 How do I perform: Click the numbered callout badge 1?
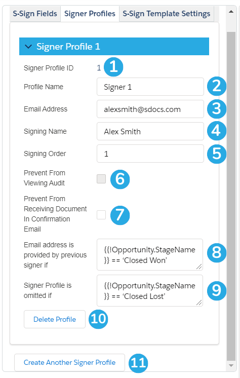(113, 67)
